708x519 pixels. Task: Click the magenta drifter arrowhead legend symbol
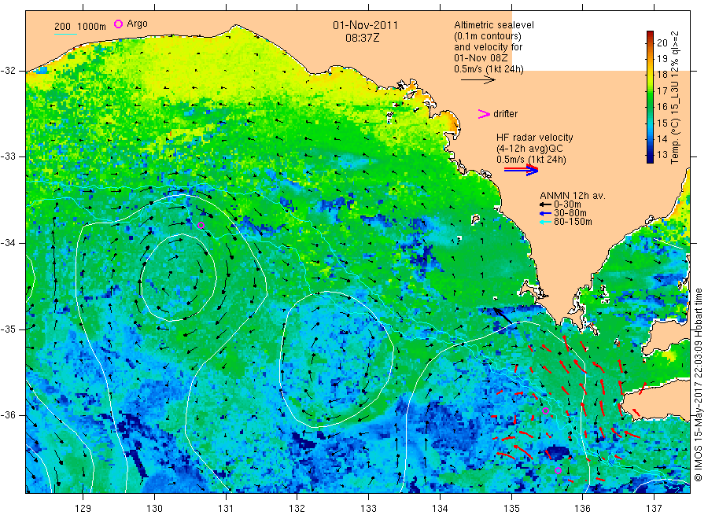click(x=484, y=114)
